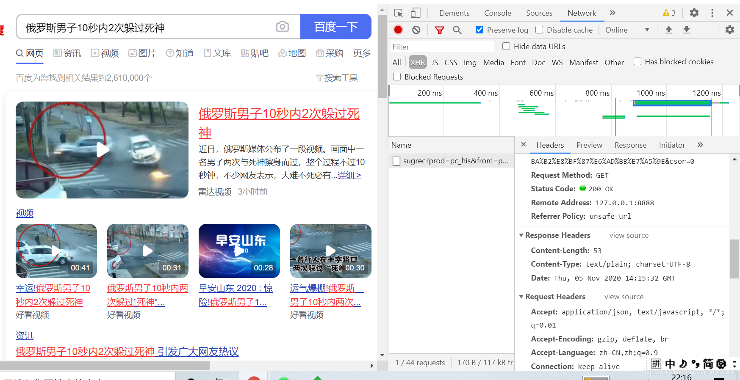740x380 pixels.
Task: Open DevTools main settings gear
Action: click(694, 13)
